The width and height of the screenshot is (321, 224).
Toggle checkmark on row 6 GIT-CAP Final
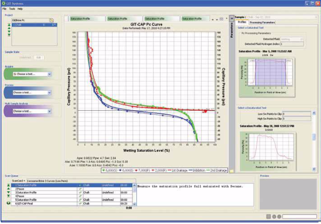pyautogui.click(x=80, y=204)
